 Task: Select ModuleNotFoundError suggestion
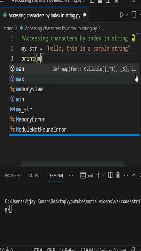click(x=75, y=129)
